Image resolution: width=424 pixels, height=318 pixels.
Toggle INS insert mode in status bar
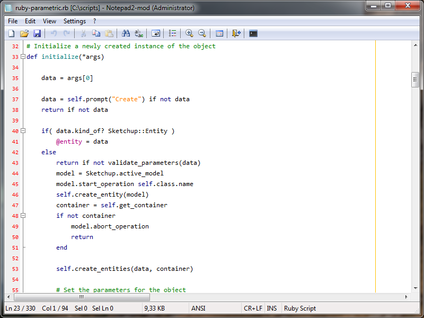[x=272, y=308]
